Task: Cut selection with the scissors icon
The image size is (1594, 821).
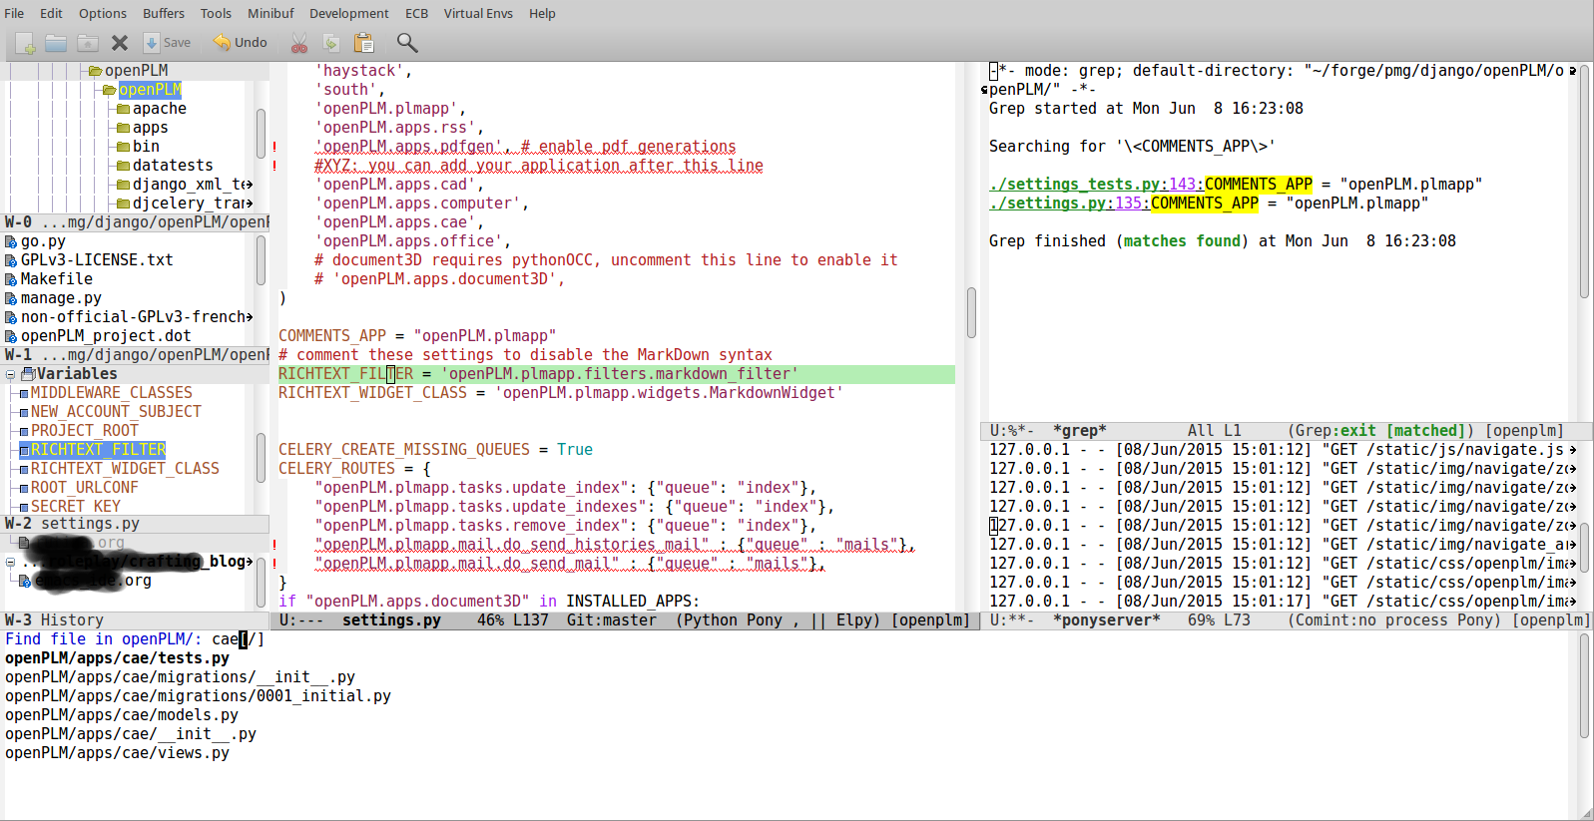Action: [299, 43]
